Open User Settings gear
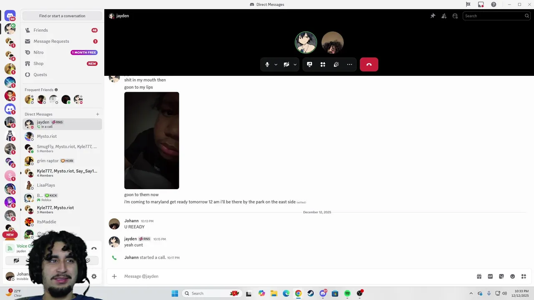Image resolution: width=534 pixels, height=300 pixels. [94, 276]
